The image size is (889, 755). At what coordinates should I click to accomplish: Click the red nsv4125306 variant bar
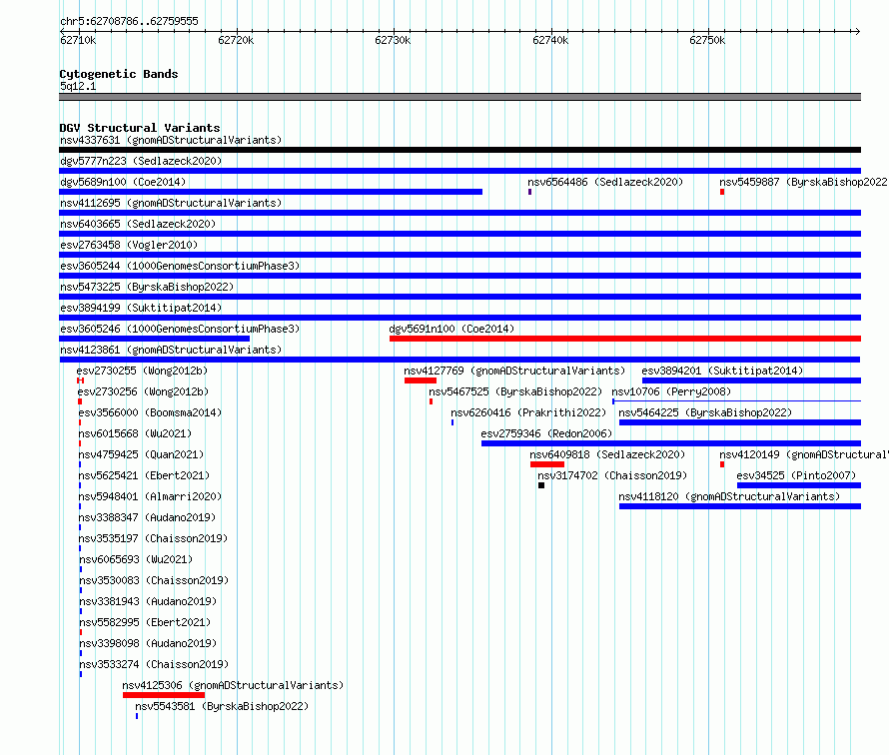coord(164,695)
